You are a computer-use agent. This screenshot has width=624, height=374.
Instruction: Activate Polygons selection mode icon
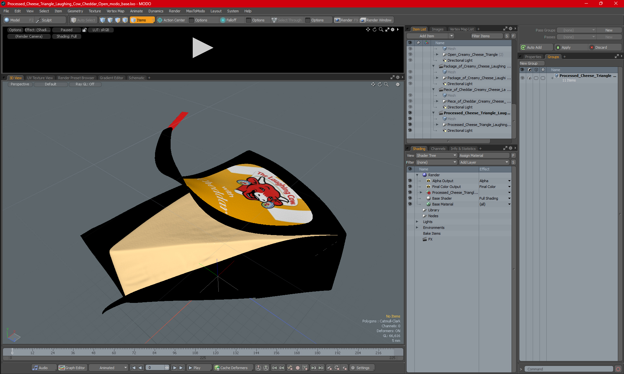(118, 20)
